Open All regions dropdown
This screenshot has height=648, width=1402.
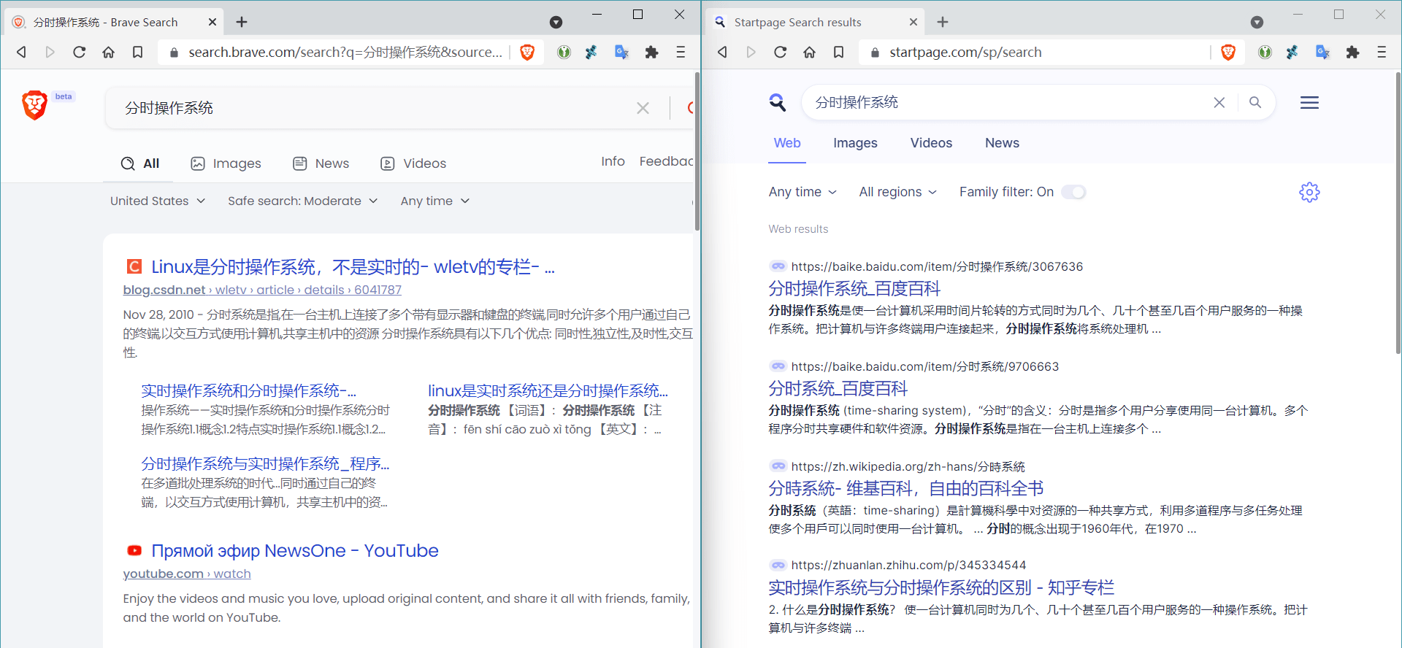point(897,192)
